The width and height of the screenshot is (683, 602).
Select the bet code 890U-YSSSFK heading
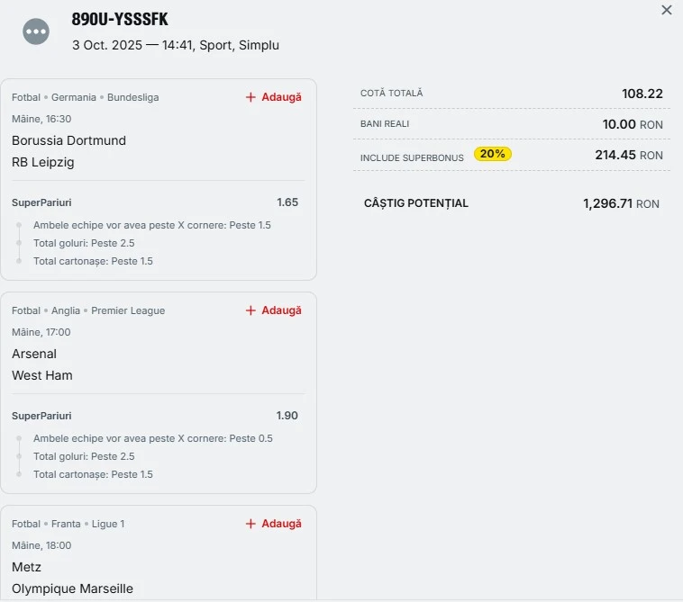pos(120,20)
